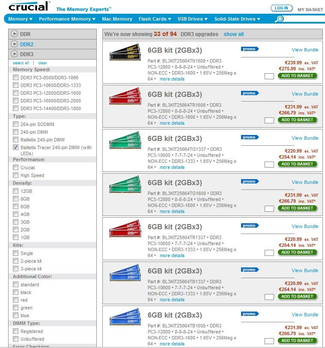Click the LOG IN button
This screenshot has height=348, width=325.
point(282,8)
